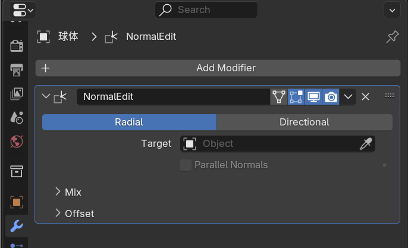408x248 pixels.
Task: Open the Object properties tab
Action: (17, 202)
